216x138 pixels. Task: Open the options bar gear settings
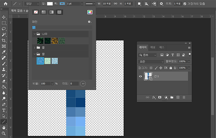tap(161, 4)
